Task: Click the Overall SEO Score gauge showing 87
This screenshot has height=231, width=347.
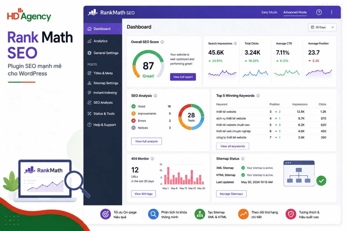Action: [148, 64]
